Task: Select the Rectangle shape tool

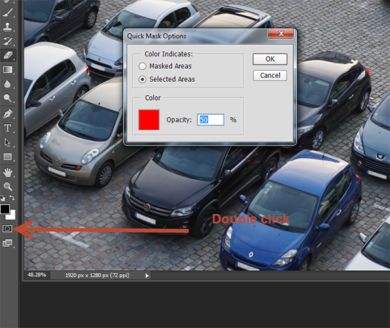Action: click(x=8, y=157)
